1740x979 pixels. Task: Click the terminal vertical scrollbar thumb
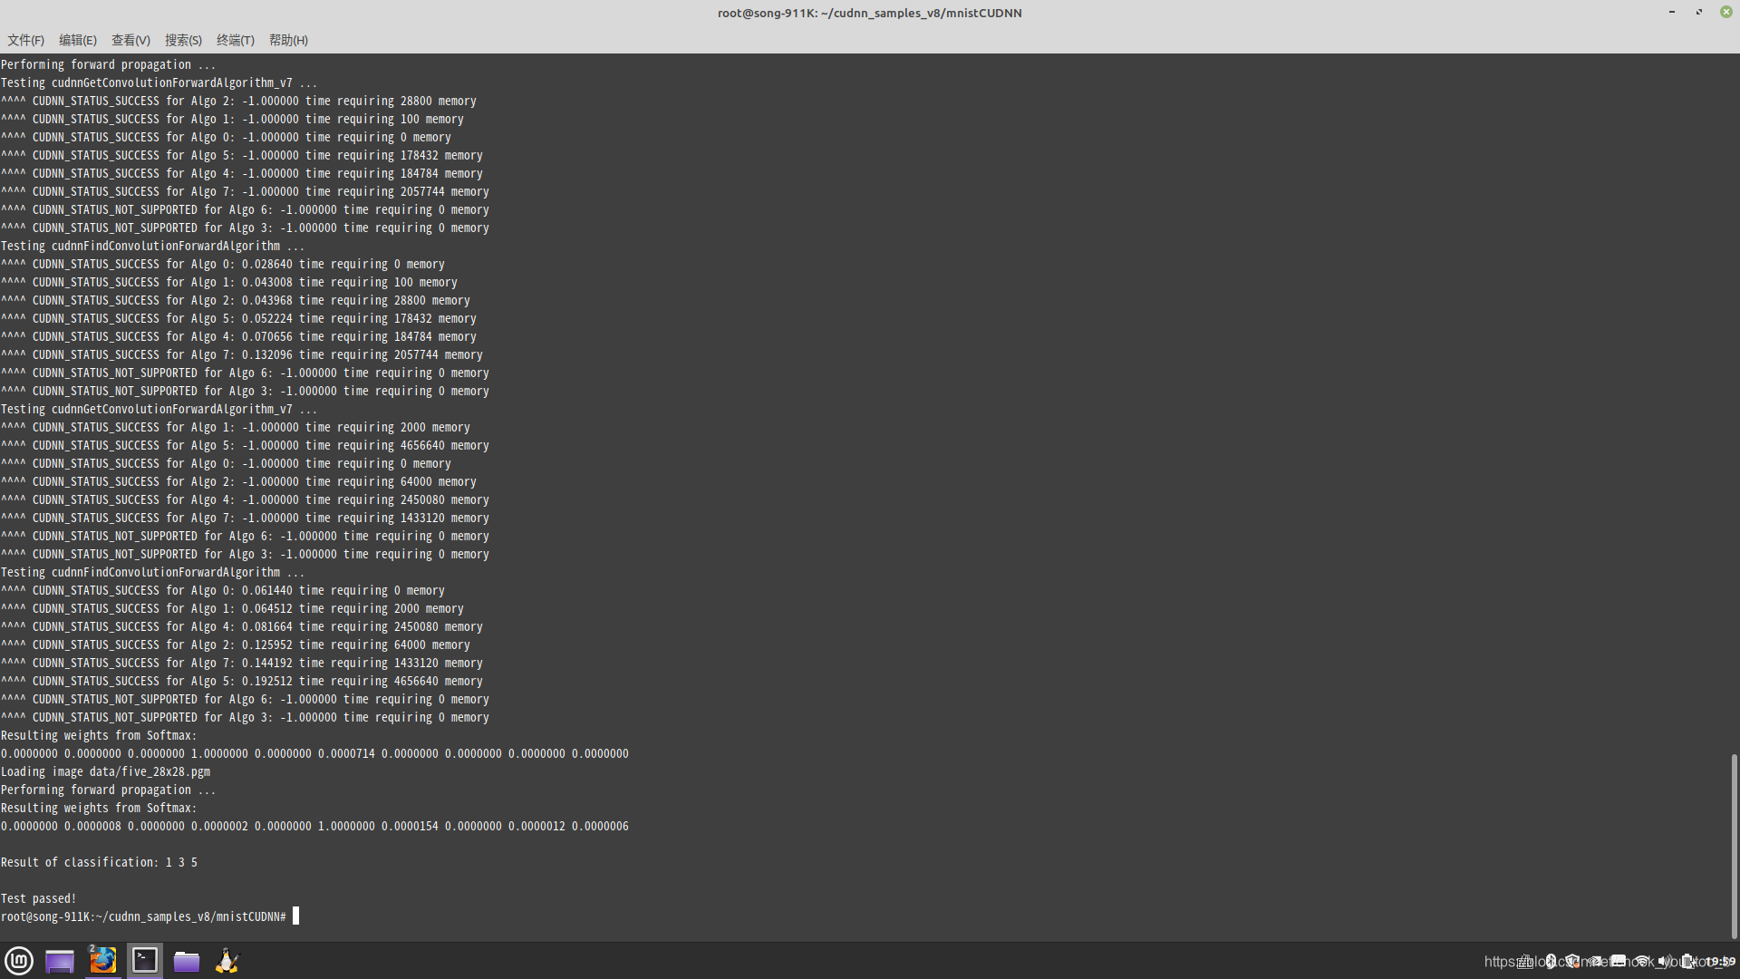(1734, 845)
